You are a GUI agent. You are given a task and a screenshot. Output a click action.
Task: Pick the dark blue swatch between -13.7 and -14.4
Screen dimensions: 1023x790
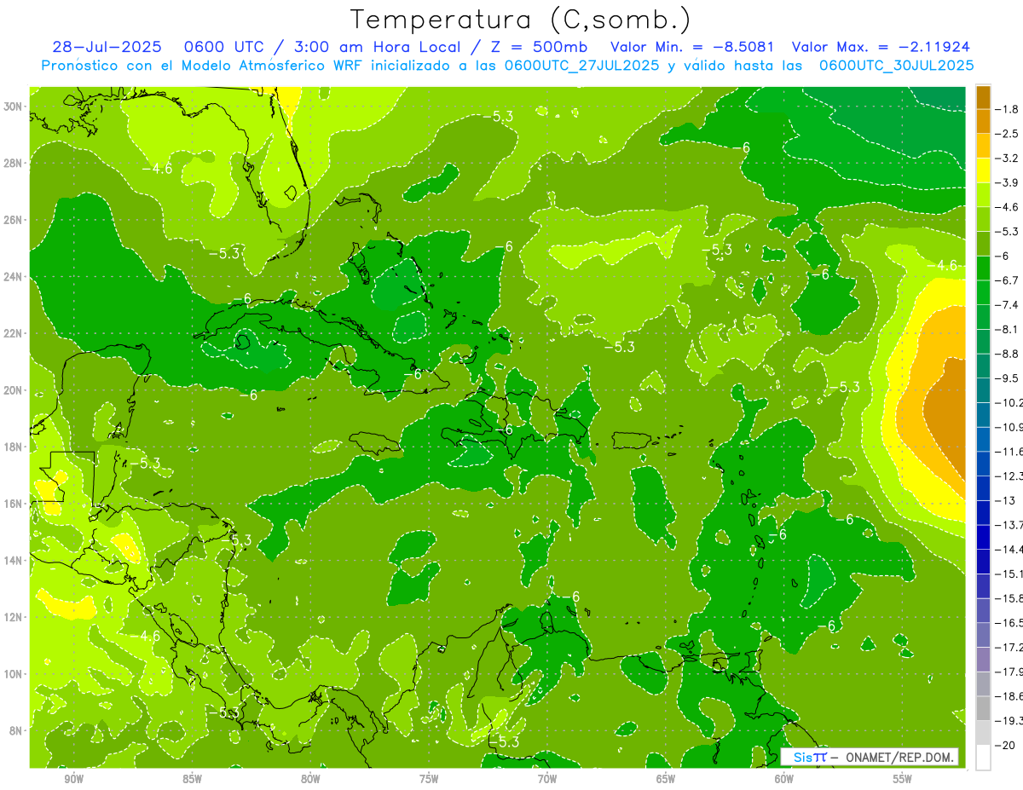click(x=983, y=537)
